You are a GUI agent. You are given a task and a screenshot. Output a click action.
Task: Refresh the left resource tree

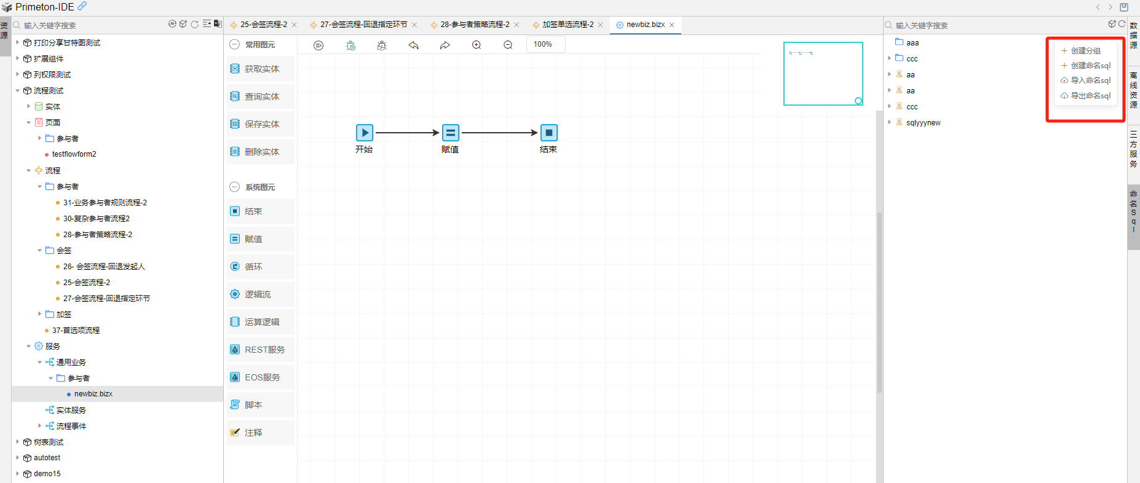[x=195, y=25]
